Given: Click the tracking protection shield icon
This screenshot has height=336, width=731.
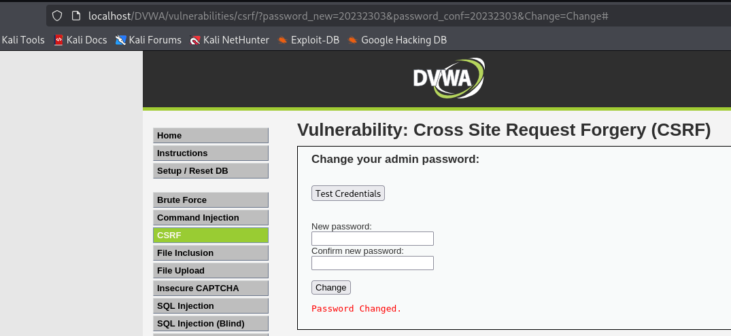Looking at the screenshot, I should (x=57, y=16).
